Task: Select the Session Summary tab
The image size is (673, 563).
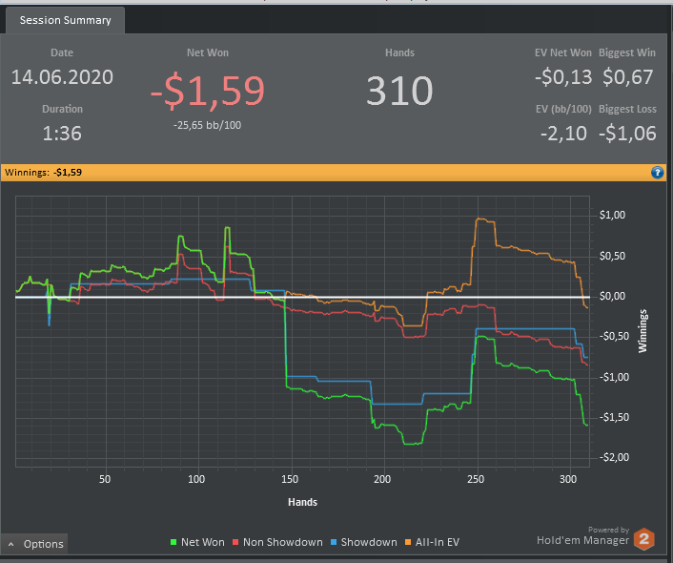Action: tap(65, 20)
